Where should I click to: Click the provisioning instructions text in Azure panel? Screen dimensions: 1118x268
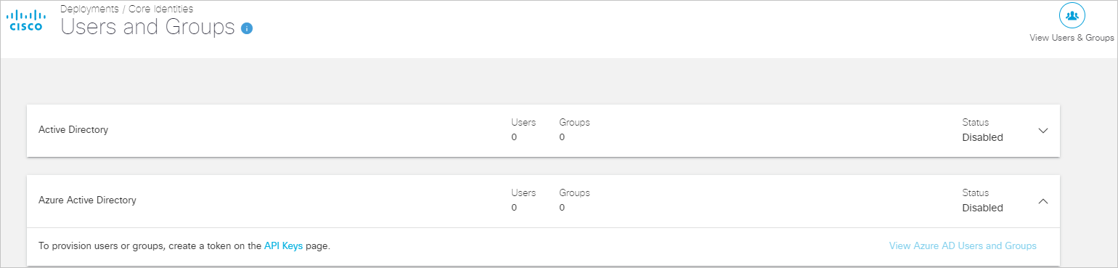pos(184,246)
